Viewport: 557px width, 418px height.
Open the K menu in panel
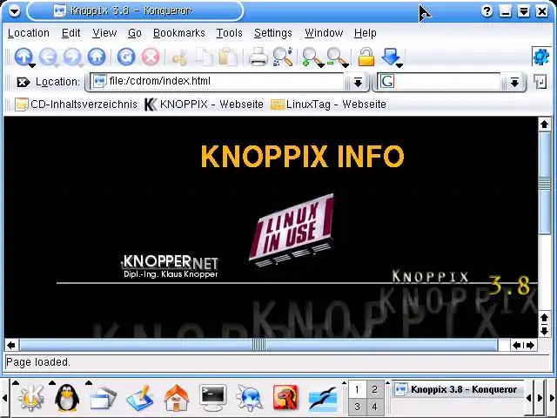click(x=31, y=398)
